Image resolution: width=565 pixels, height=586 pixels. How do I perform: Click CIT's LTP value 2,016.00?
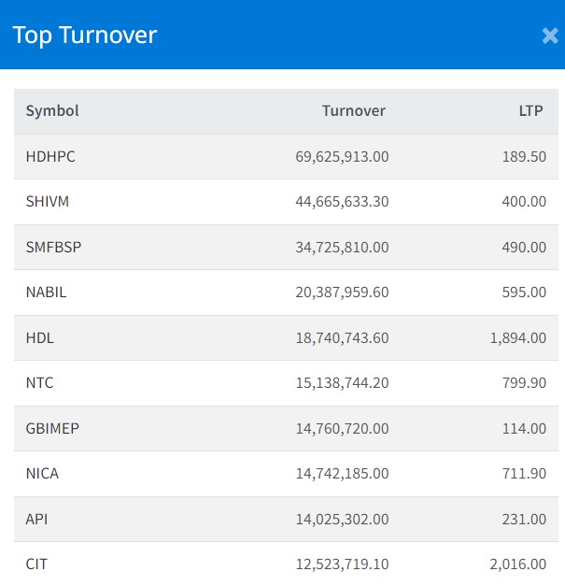click(x=517, y=565)
